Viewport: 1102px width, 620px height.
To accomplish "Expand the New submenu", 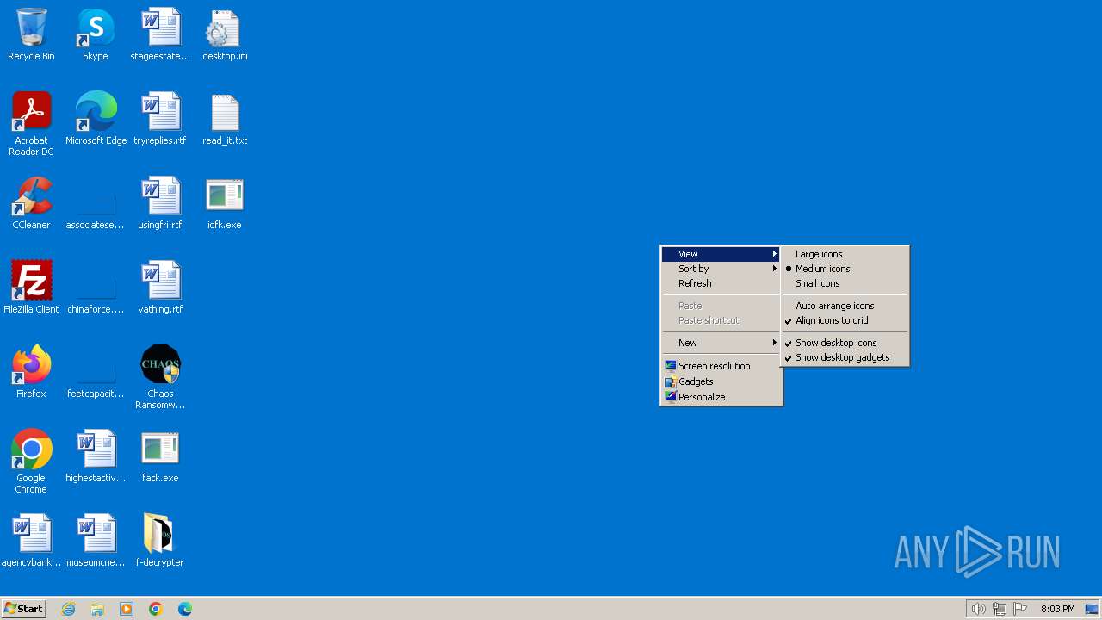I will click(x=721, y=343).
